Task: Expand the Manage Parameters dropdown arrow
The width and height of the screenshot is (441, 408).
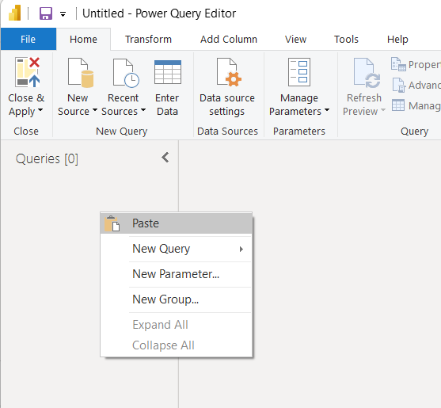Action: (327, 110)
